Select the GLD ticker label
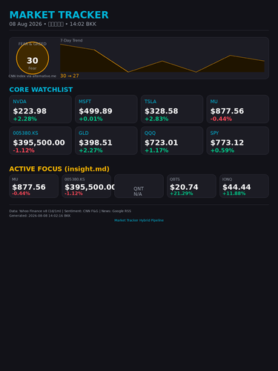278x371 pixels. 84,133
